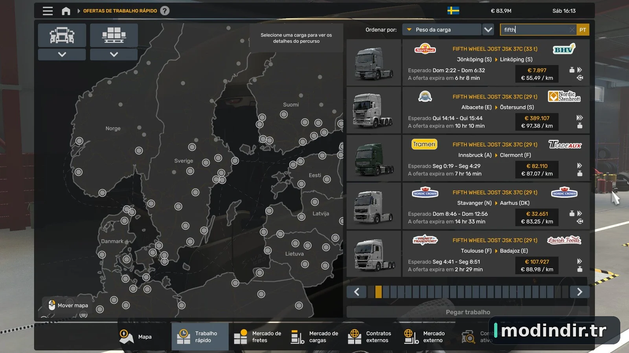The width and height of the screenshot is (629, 353).
Task: Open the 'Mercado de fretes' tab
Action: coord(257,337)
